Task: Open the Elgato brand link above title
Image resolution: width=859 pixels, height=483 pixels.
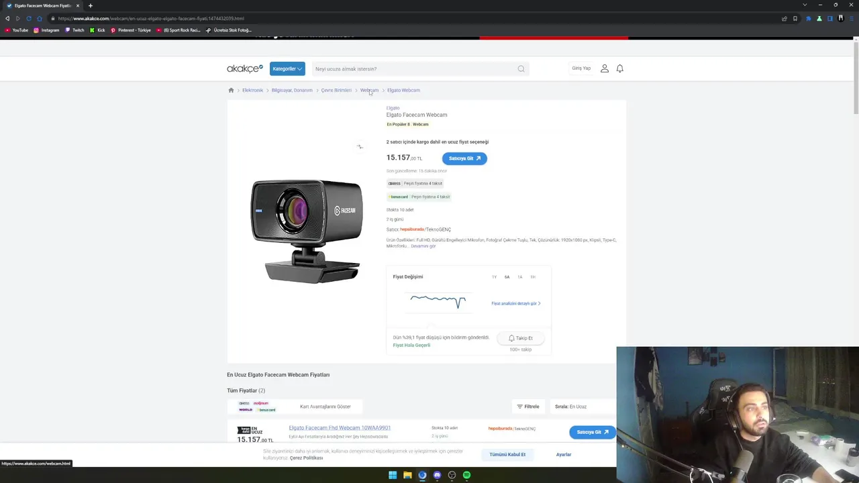Action: [393, 107]
